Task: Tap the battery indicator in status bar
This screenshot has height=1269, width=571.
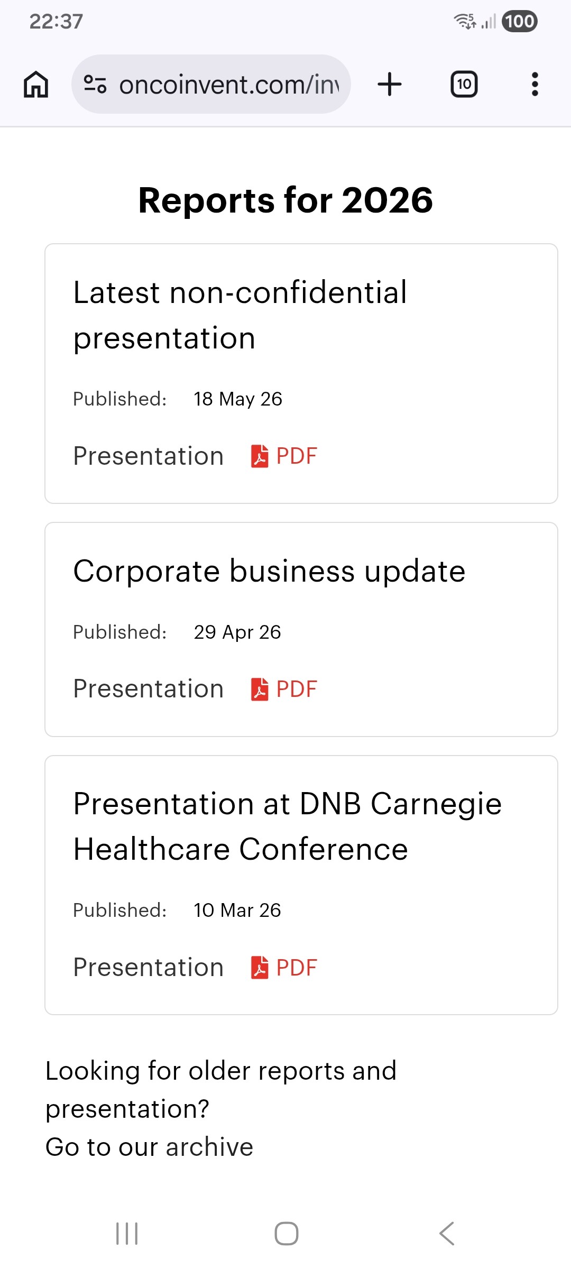Action: coord(520,21)
